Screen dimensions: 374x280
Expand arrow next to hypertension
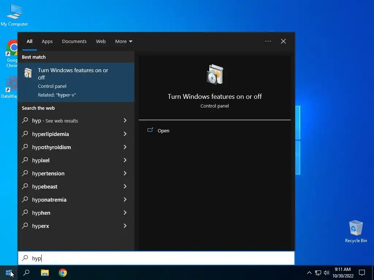tap(125, 173)
